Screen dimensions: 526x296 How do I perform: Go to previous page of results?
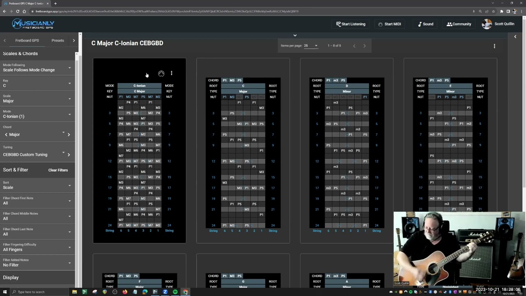click(x=354, y=46)
